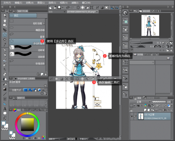Click the Undo arrow in command bar
The width and height of the screenshot is (175, 141).
pos(68,7)
